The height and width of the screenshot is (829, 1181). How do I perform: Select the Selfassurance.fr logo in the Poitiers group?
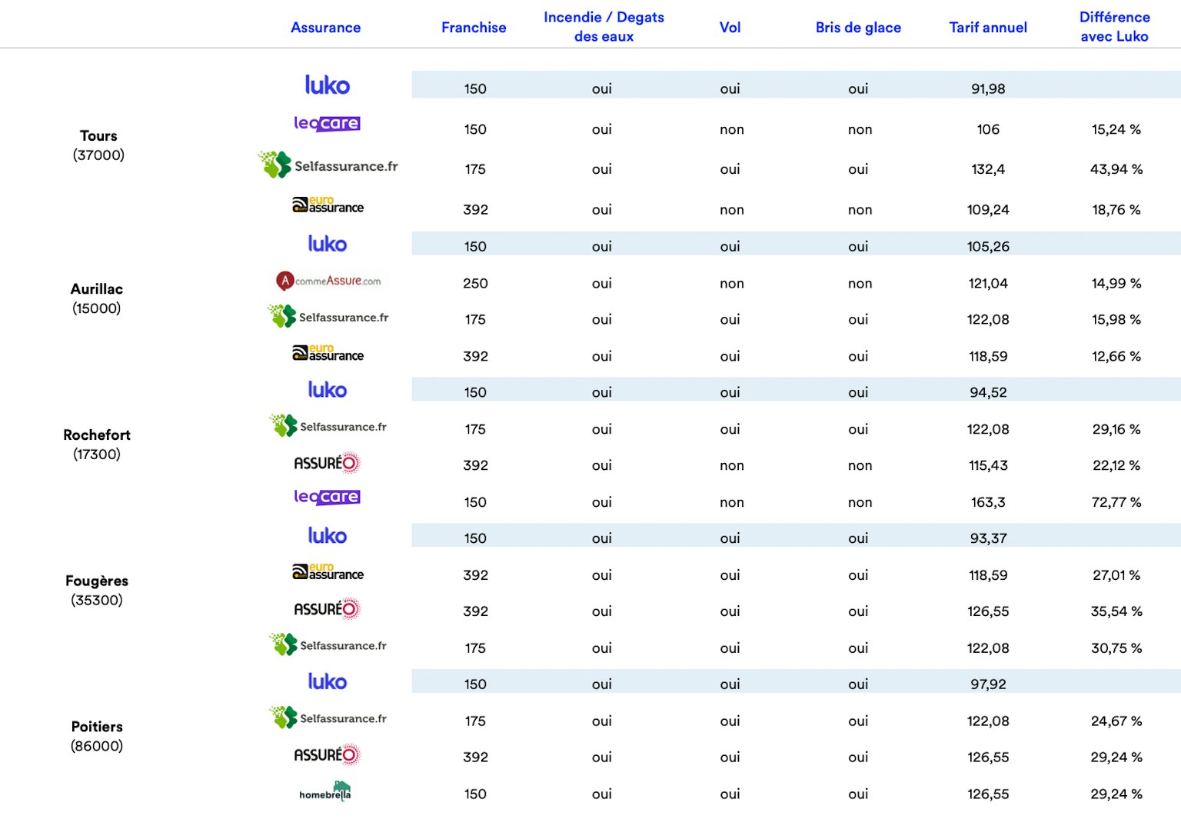(328, 718)
